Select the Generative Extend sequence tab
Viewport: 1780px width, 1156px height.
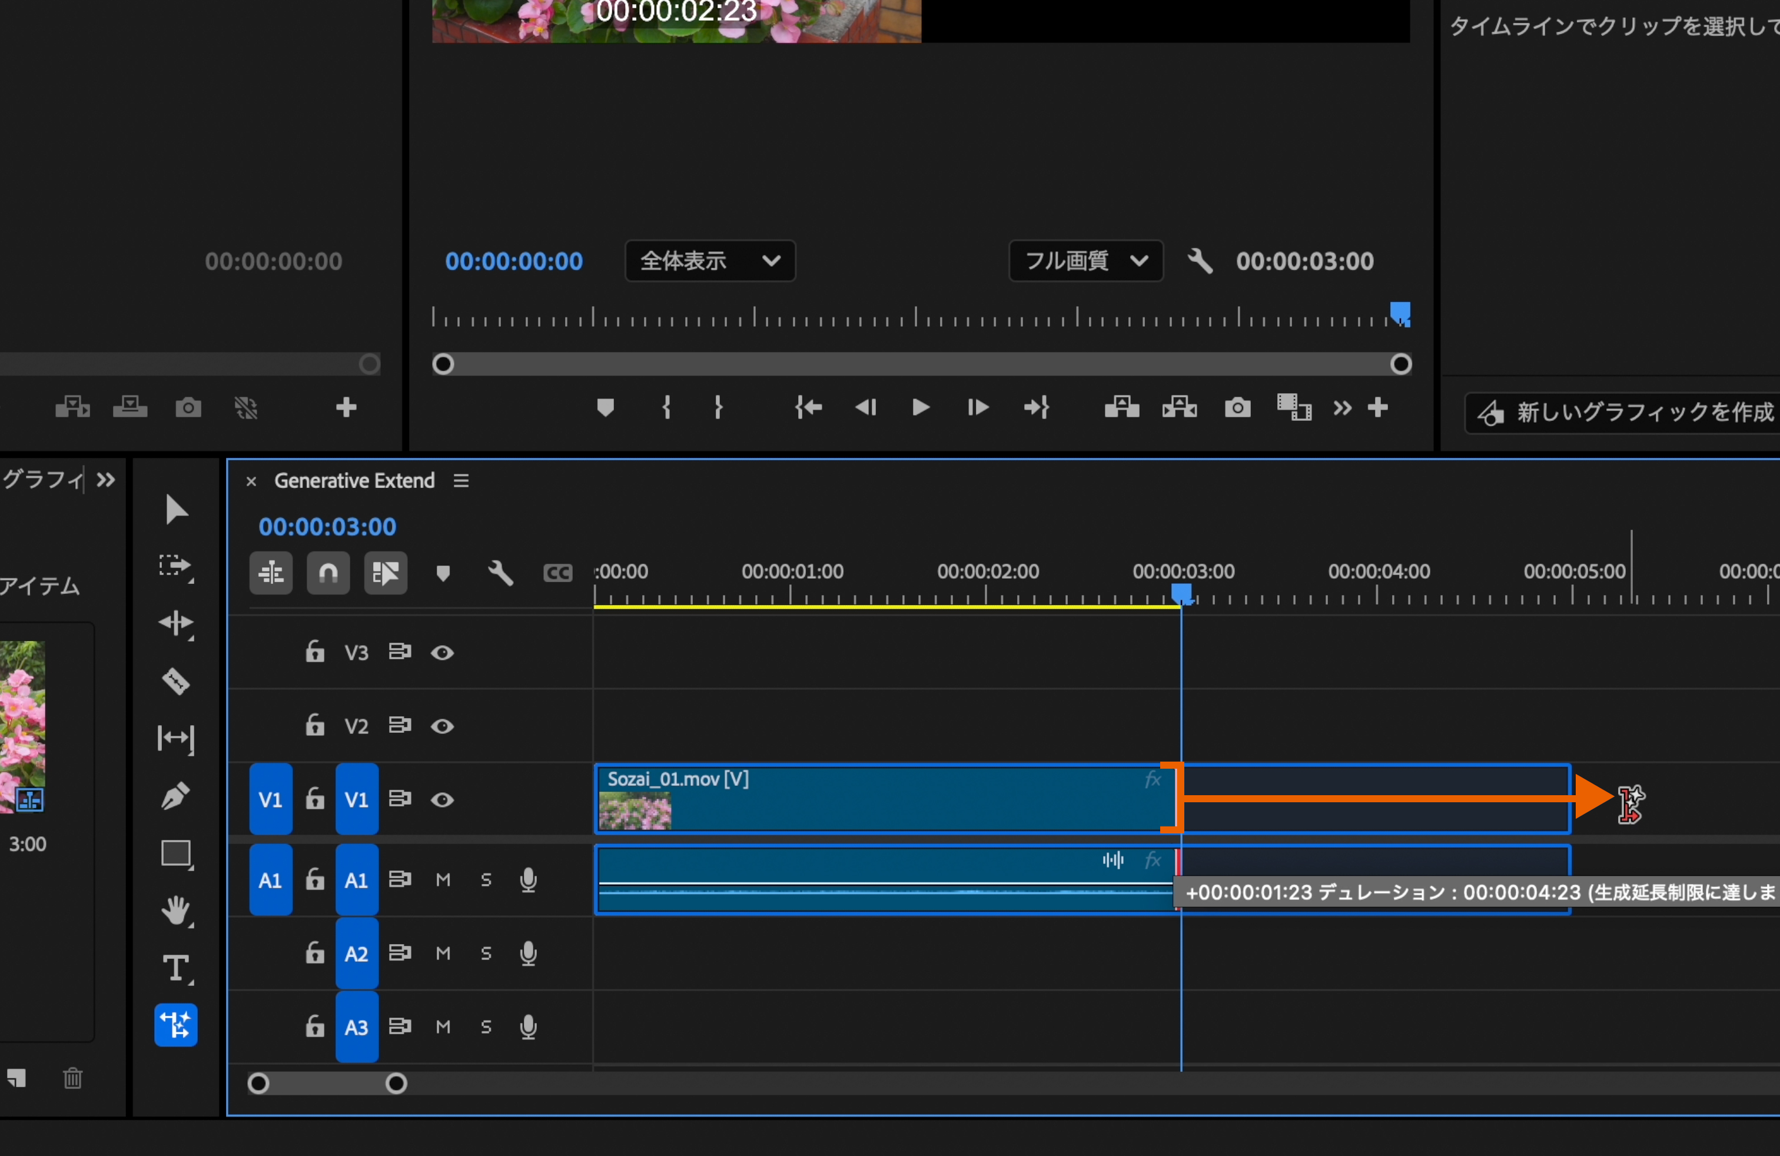pyautogui.click(x=354, y=481)
